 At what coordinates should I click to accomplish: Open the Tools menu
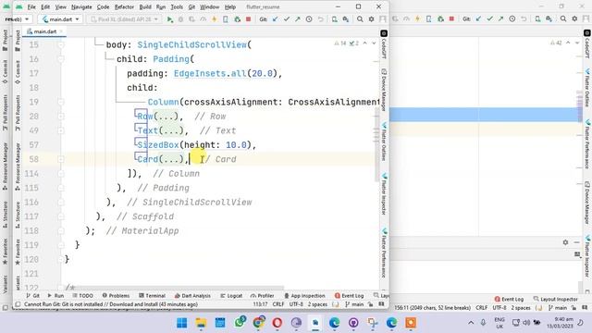(177, 6)
